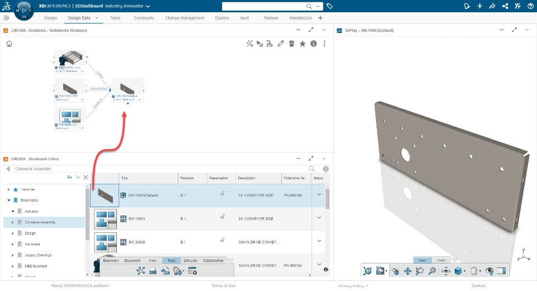Toggle reservation lock for SW 20000 row
The width and height of the screenshot is (537, 291).
pos(223,240)
